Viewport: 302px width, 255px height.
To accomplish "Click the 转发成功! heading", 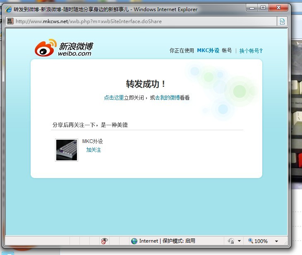I will [146, 84].
